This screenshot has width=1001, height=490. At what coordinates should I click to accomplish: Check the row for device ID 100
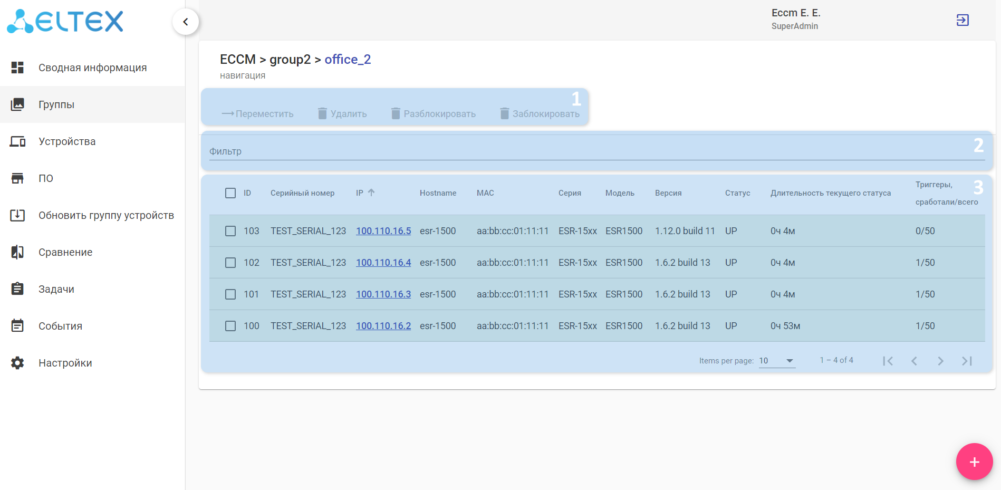pyautogui.click(x=230, y=326)
